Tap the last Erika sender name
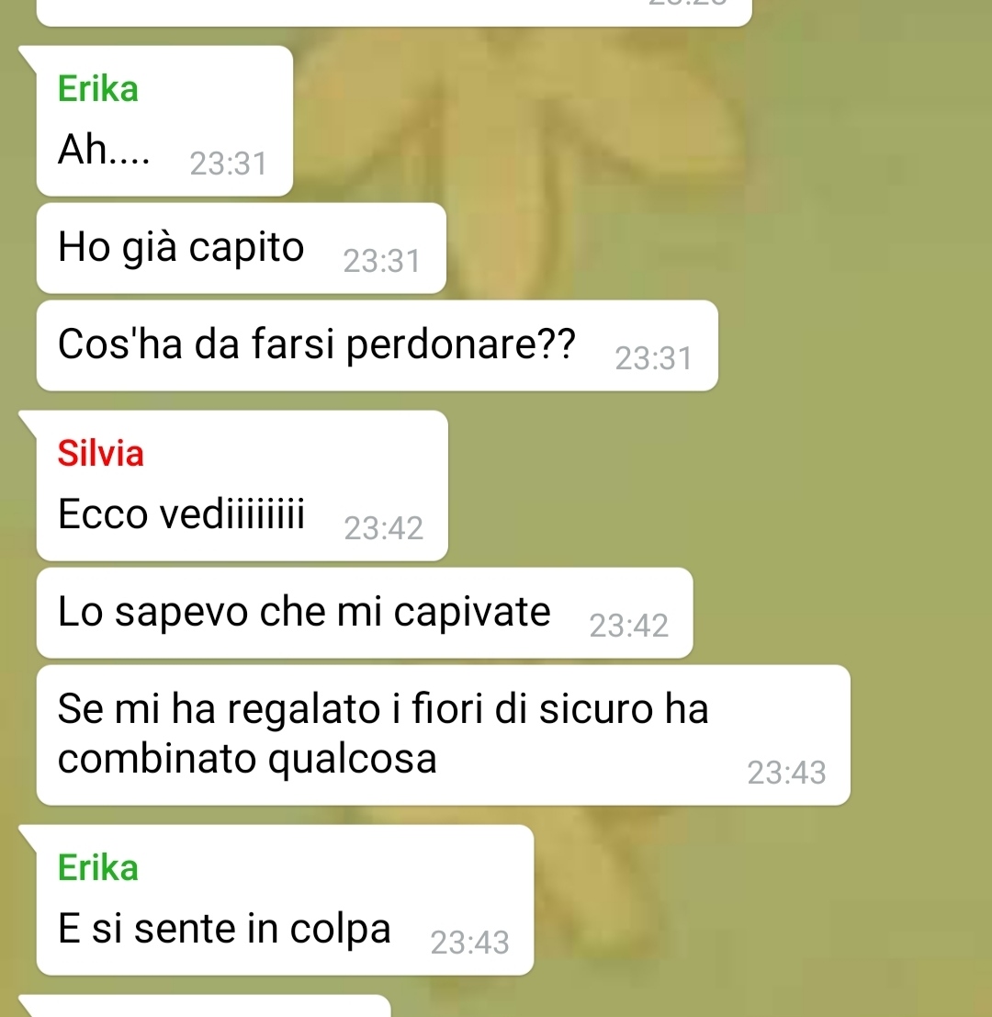The width and height of the screenshot is (992, 1017). 98,868
